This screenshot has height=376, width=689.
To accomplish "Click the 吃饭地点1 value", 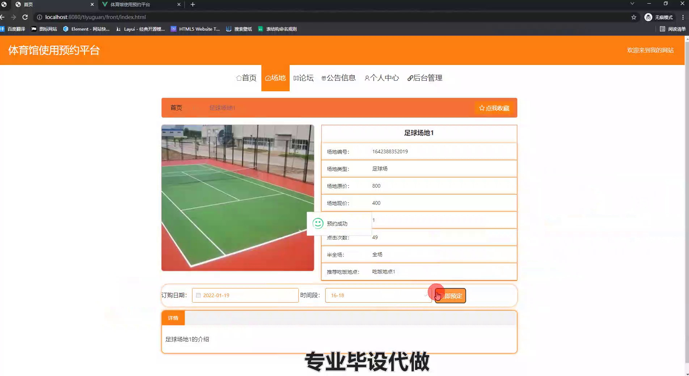I will [384, 272].
